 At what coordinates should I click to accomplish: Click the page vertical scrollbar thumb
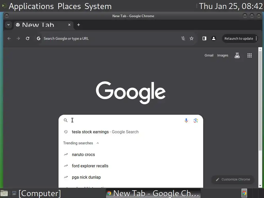click(x=260, y=101)
